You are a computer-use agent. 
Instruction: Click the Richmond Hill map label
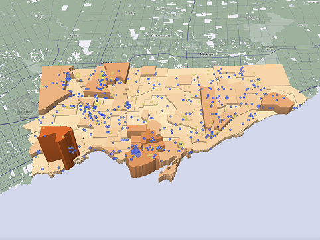pos(161,36)
